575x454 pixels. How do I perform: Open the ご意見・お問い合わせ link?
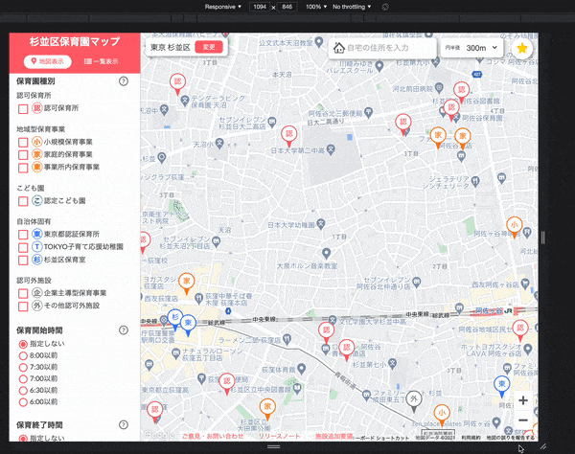(x=213, y=436)
